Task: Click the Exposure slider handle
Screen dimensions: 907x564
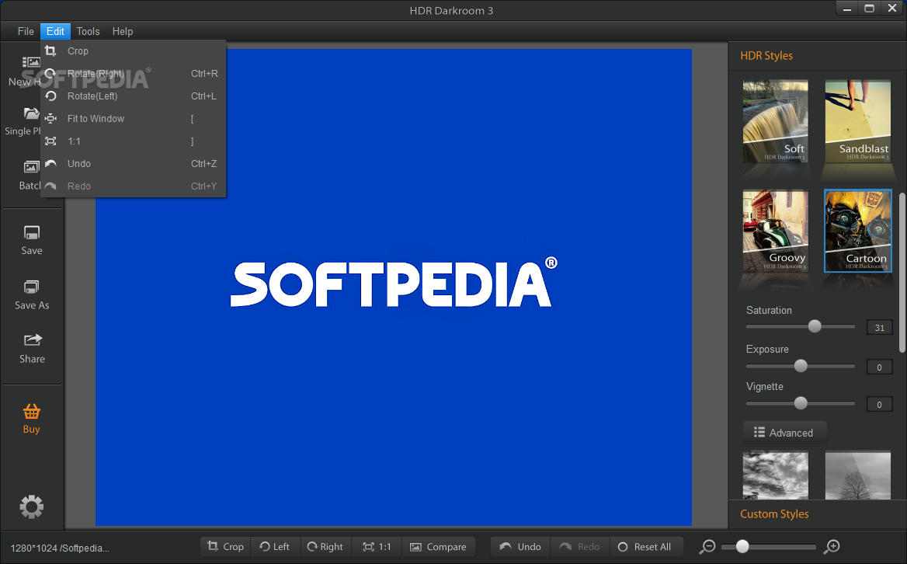Action: (x=801, y=366)
